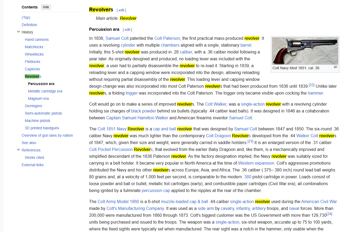Jump to Magnum era subsection
This screenshot has height=232, width=346.
click(38, 98)
